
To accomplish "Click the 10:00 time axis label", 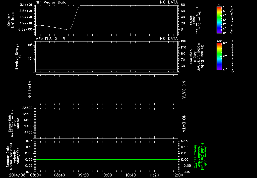I will click(x=107, y=175).
